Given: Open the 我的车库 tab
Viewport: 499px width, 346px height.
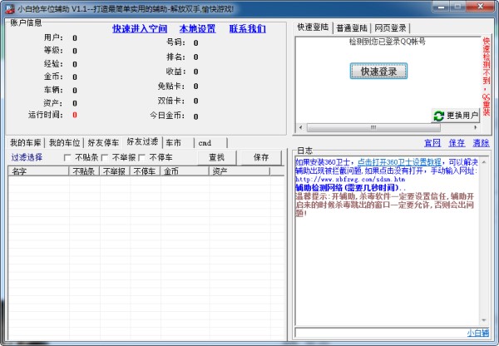Looking at the screenshot, I should tap(26, 143).
